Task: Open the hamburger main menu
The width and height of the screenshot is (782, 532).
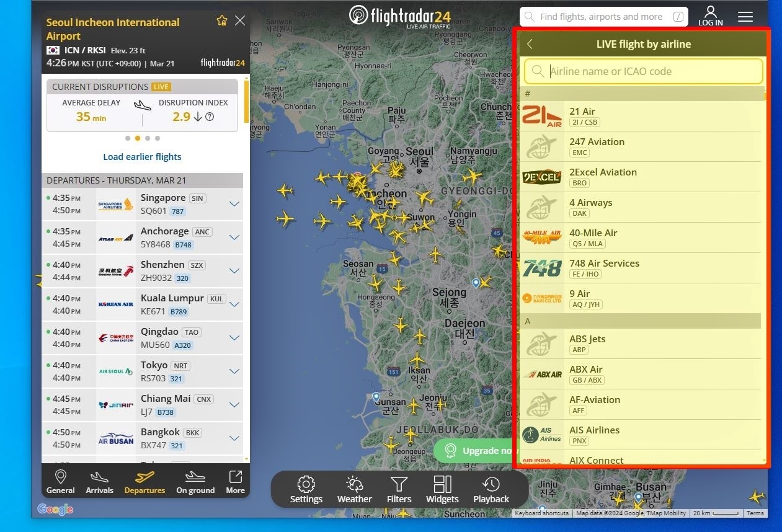Action: click(745, 17)
